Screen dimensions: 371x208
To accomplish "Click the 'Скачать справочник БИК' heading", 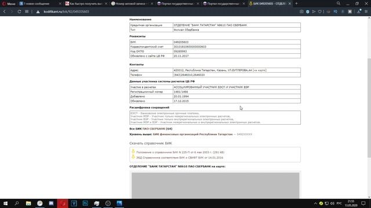I will (x=151, y=143).
